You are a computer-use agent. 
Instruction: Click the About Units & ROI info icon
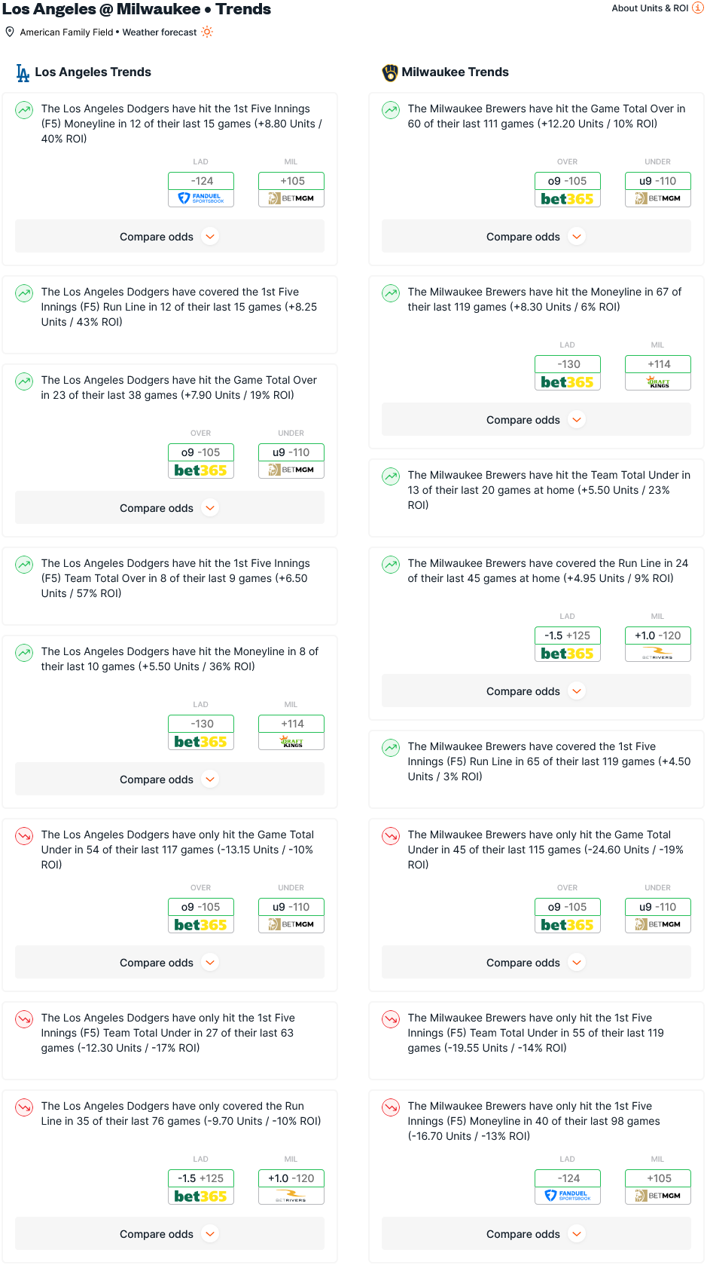[x=697, y=8]
